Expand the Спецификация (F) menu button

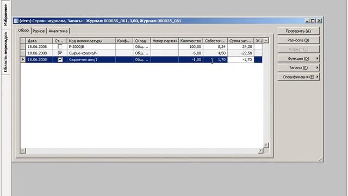(299, 77)
